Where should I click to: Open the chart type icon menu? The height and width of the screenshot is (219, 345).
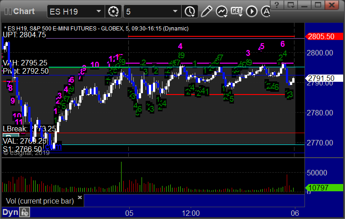coord(221,11)
